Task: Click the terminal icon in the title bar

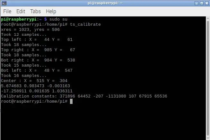Action: pos(4,3)
